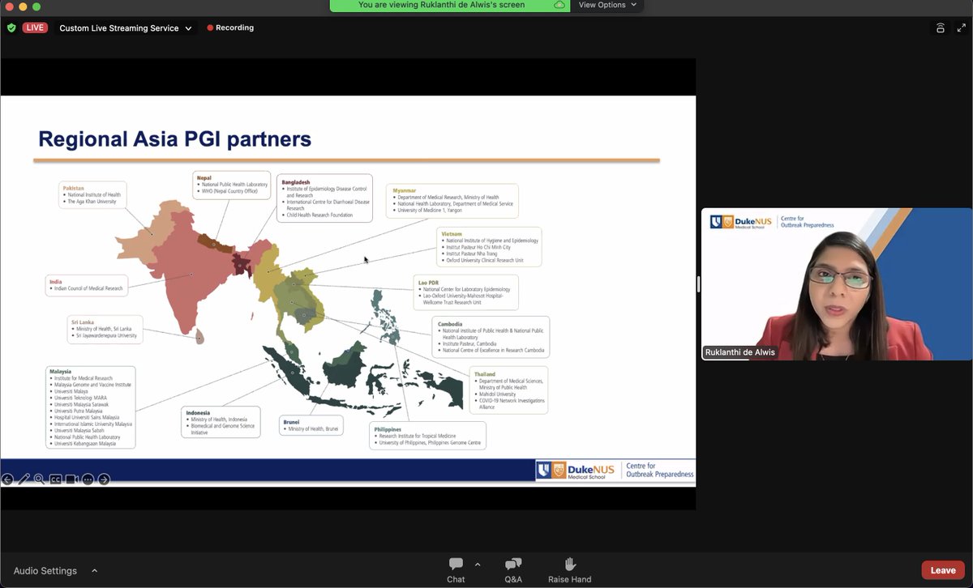Enter full screen mode with arrows icon
The width and height of the screenshot is (973, 588).
(x=962, y=28)
